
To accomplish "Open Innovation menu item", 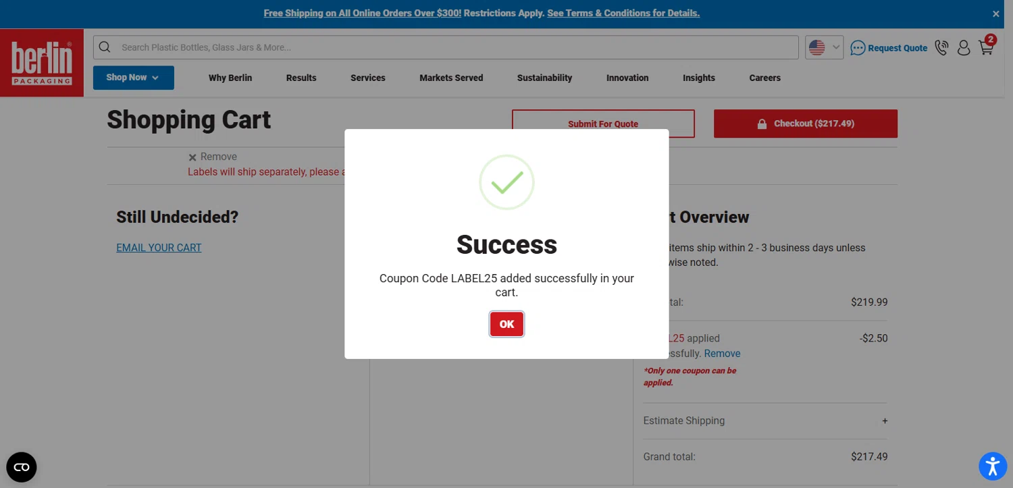I will [x=627, y=78].
